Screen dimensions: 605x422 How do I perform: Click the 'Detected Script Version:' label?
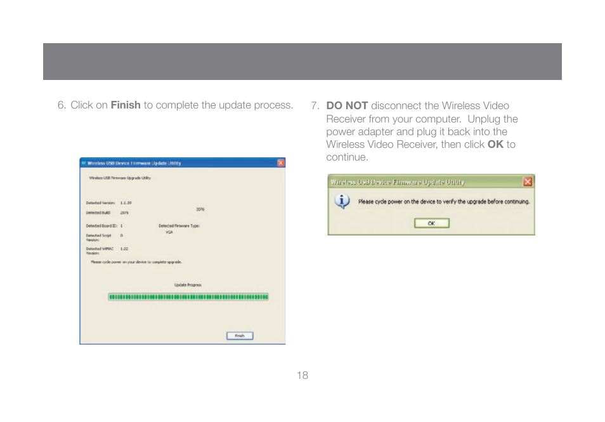(99, 237)
